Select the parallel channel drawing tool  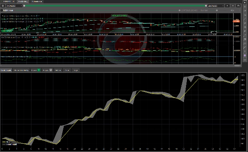245,23
